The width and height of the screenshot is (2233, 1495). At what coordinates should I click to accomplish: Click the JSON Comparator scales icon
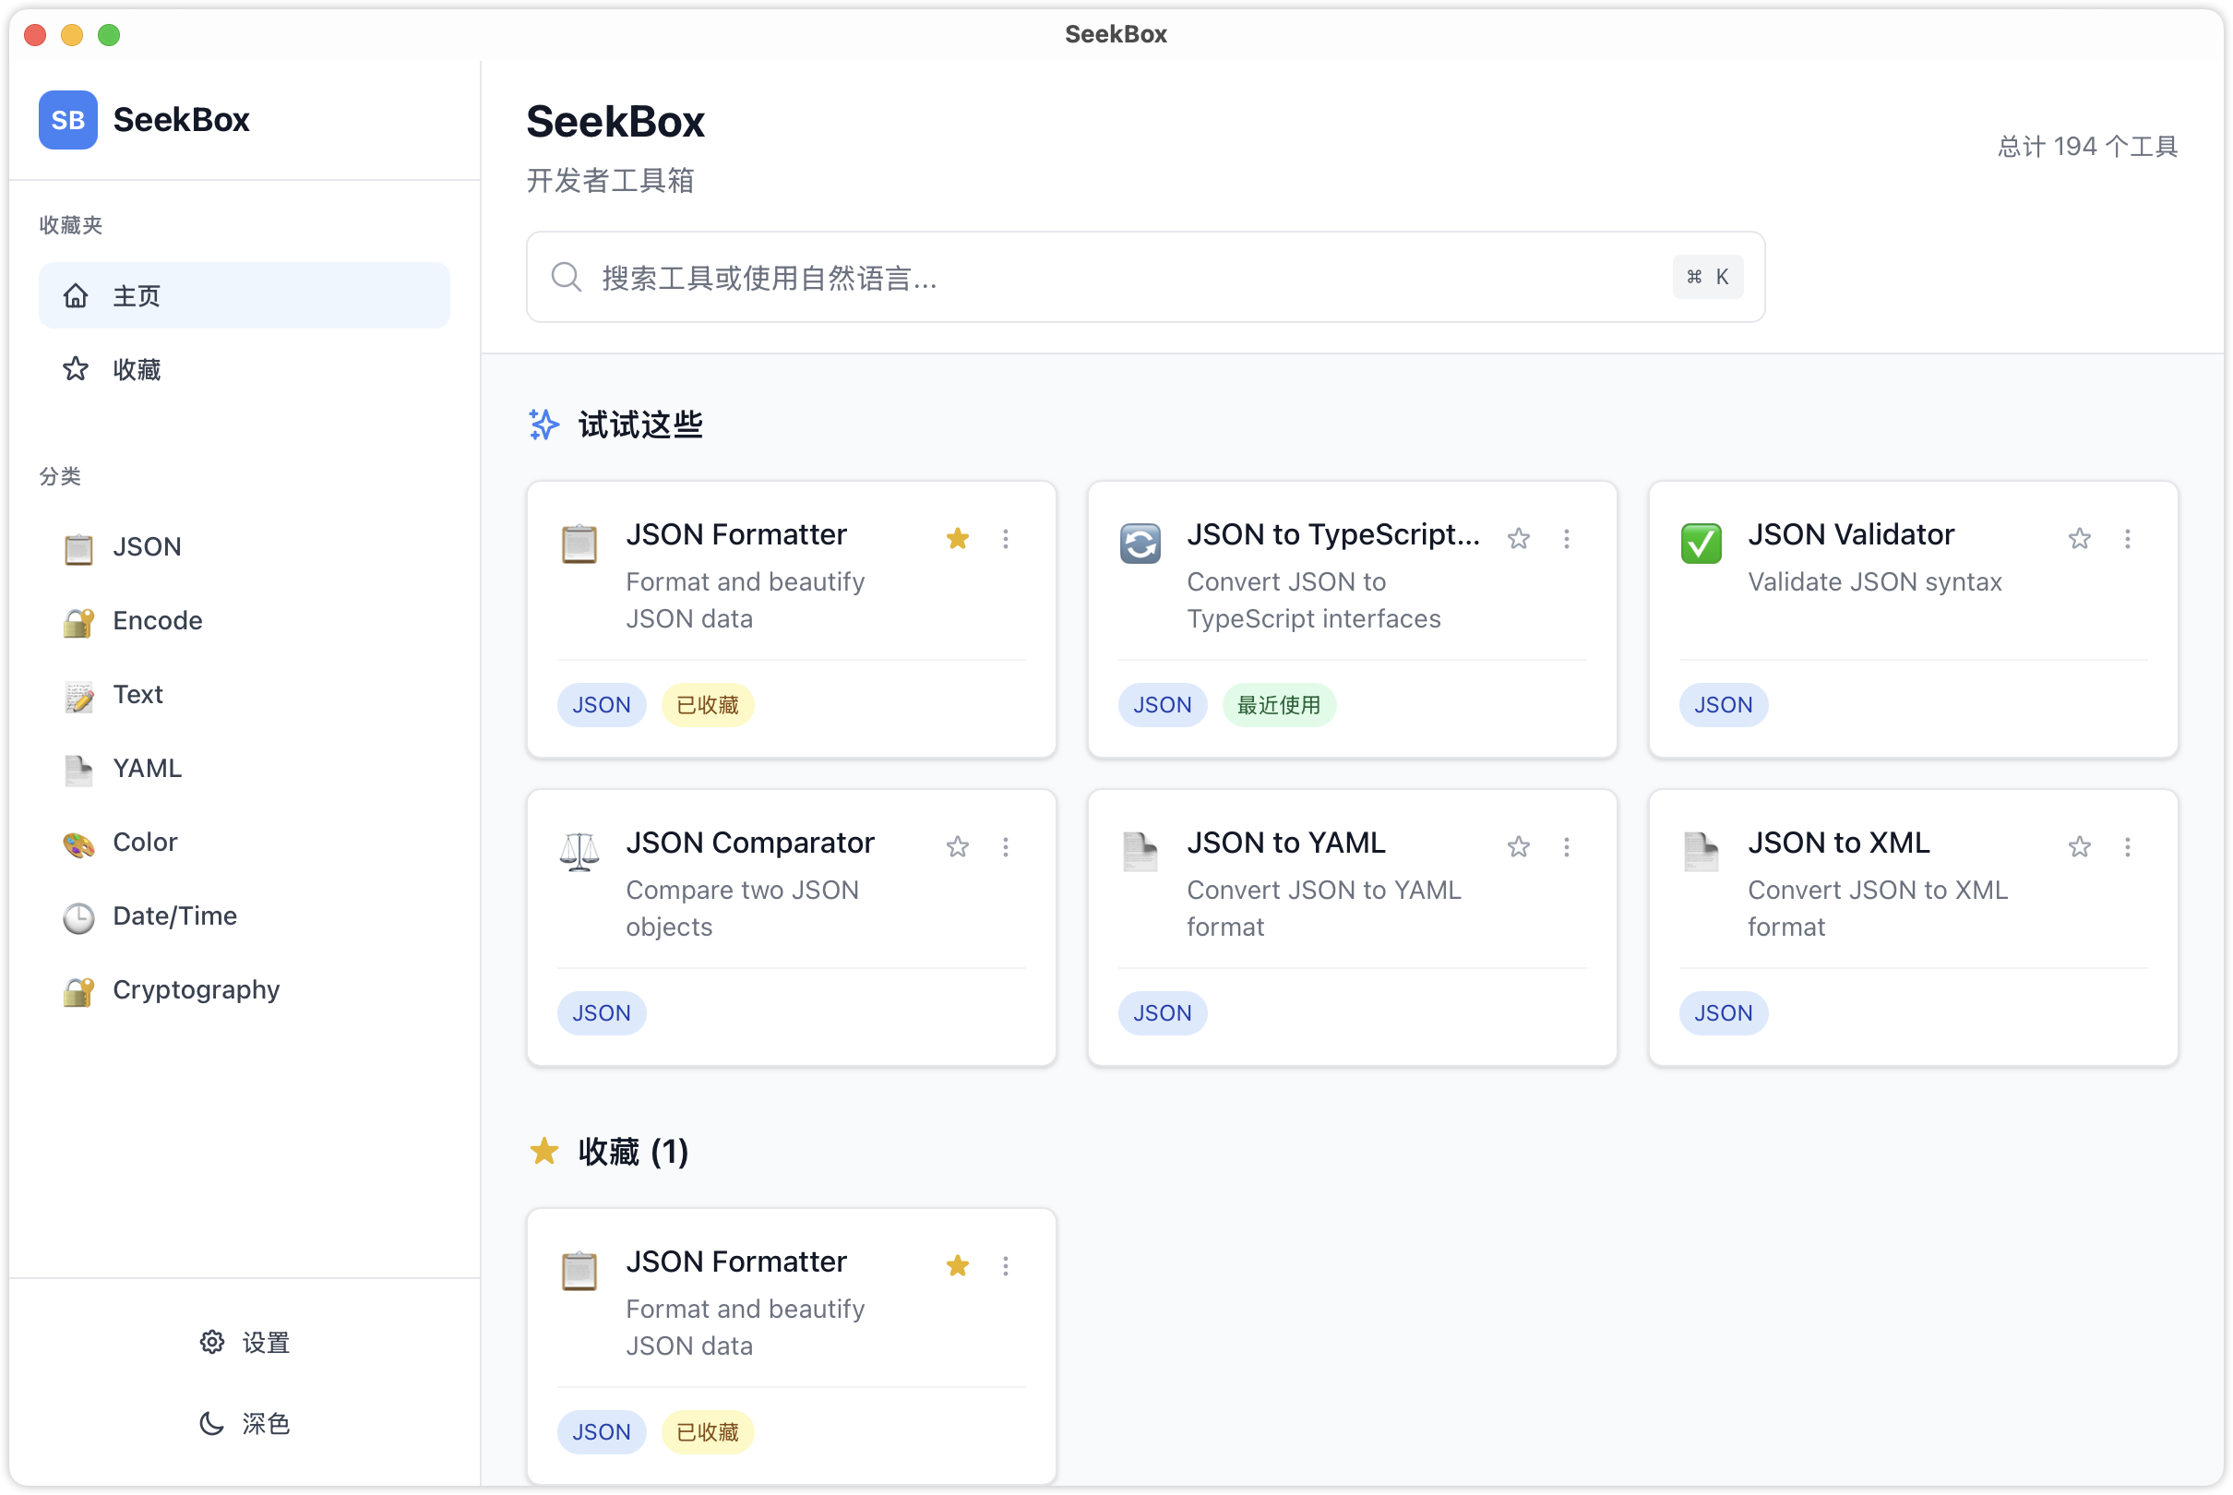pyautogui.click(x=579, y=852)
